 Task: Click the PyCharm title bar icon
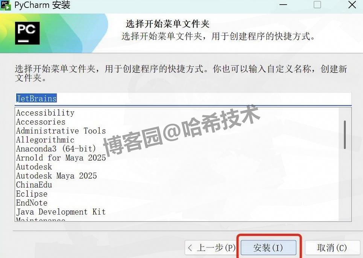[6, 5]
